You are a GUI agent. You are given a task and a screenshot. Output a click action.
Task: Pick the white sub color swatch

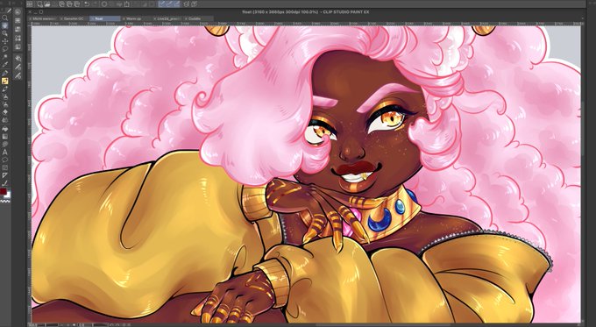pyautogui.click(x=8, y=195)
